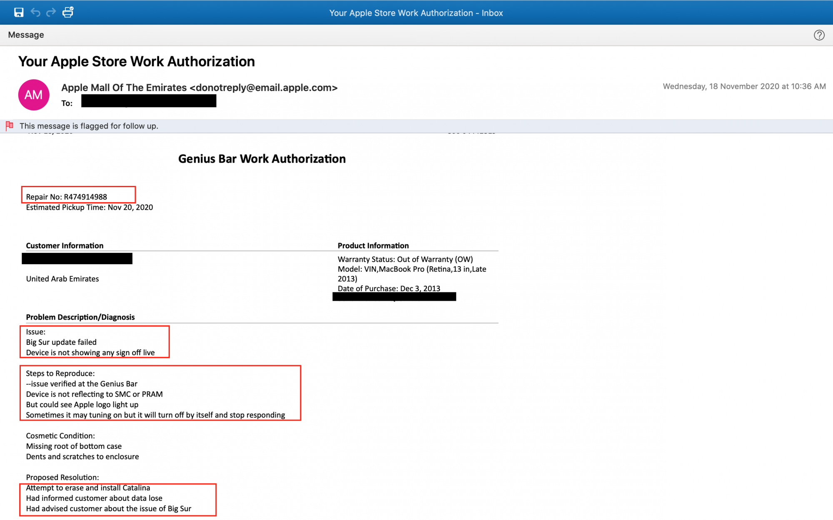Click the Warranty Status line

[x=405, y=259]
